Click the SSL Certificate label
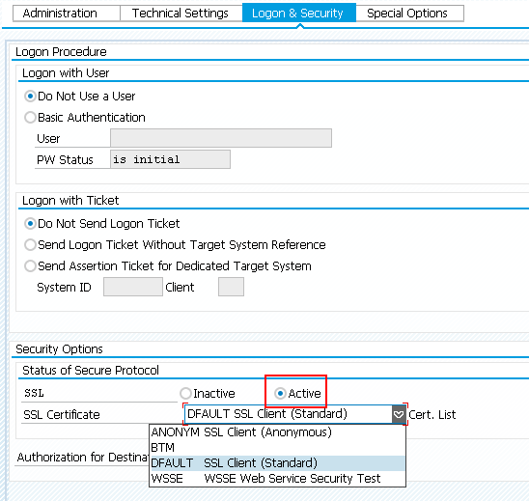529x501 pixels. (62, 415)
